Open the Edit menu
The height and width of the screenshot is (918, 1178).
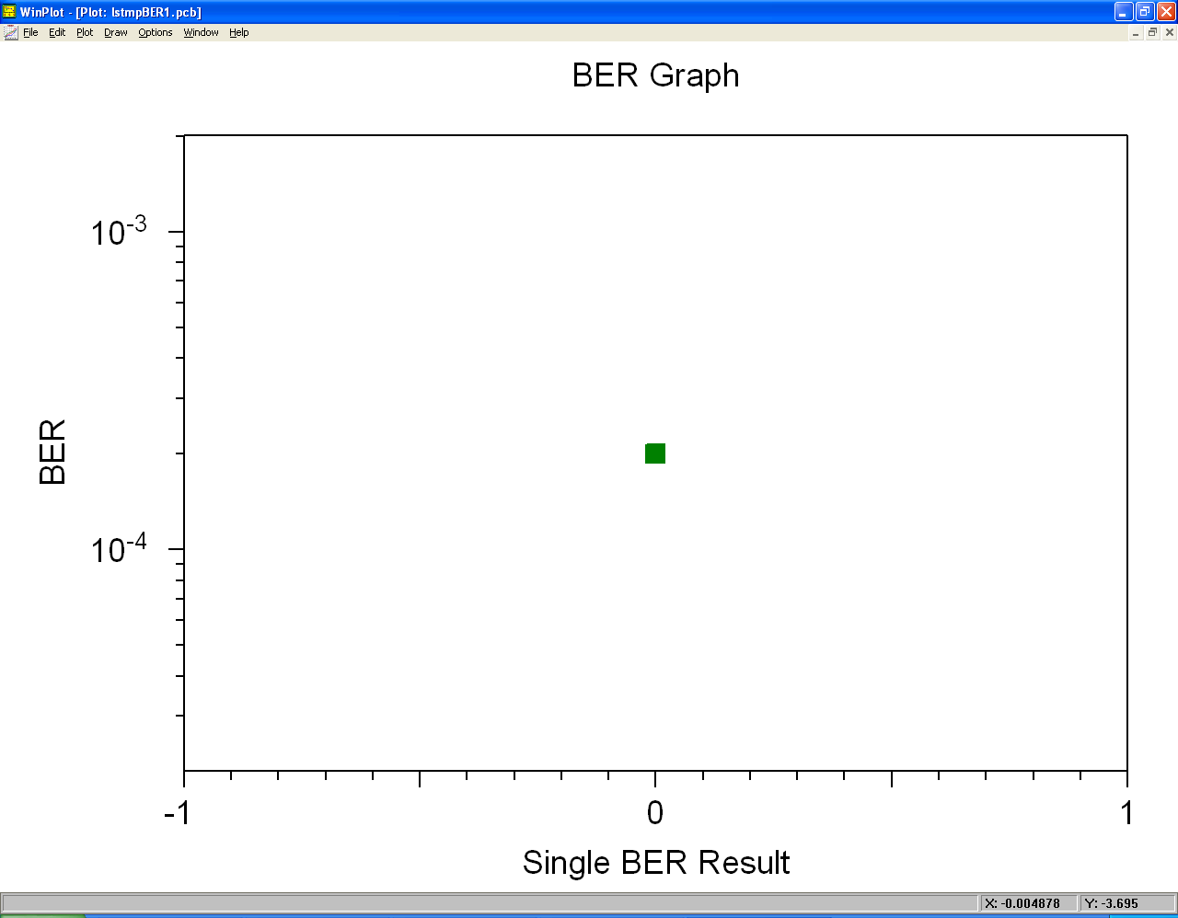pos(57,32)
